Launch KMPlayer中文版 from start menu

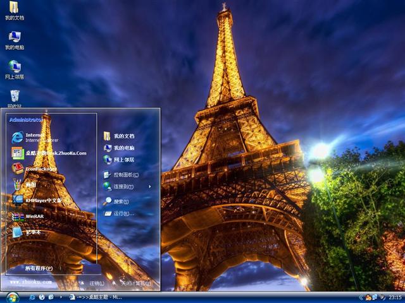(37, 200)
